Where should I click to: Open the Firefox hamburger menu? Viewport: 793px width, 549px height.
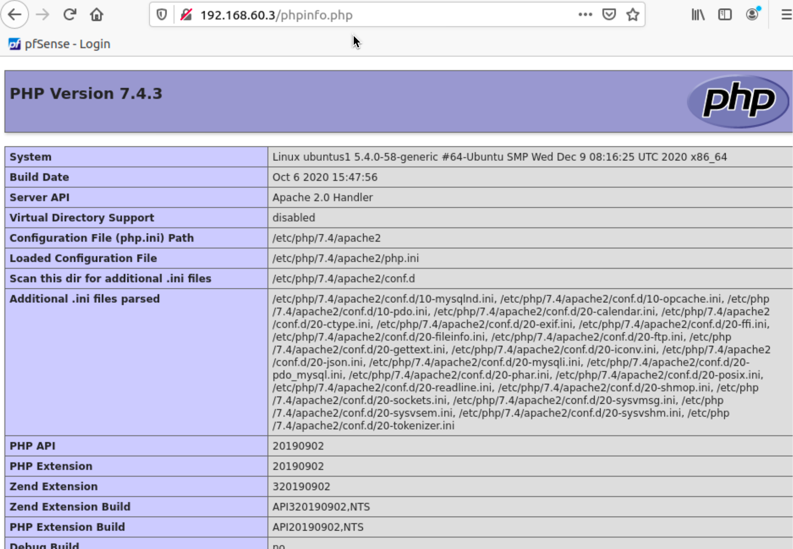click(x=786, y=15)
